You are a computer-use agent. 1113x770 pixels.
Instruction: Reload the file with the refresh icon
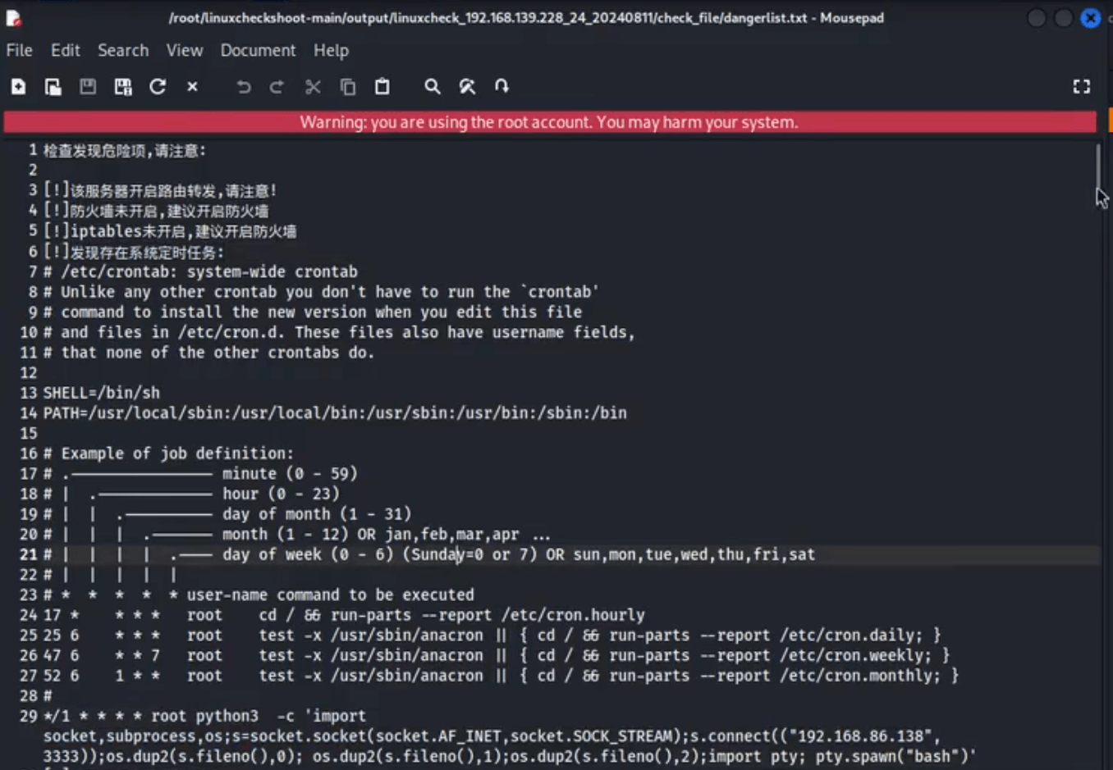click(x=158, y=86)
